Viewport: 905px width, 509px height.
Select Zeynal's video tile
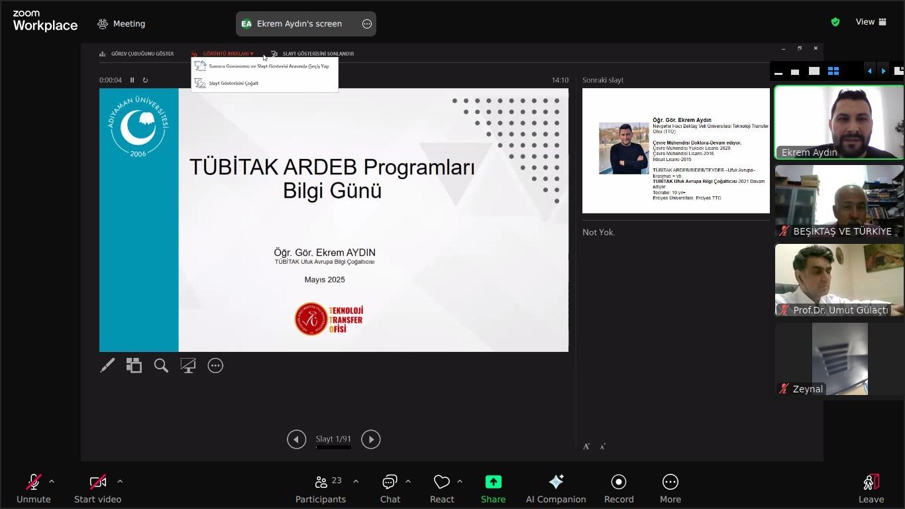click(839, 359)
